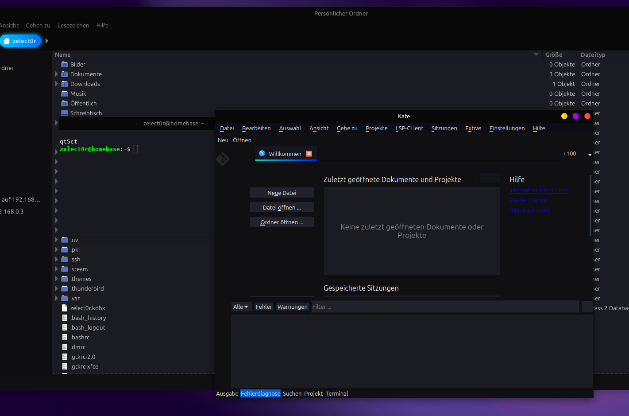This screenshot has height=416, width=629.
Task: Click the .bash_history file icon
Action: click(65, 318)
